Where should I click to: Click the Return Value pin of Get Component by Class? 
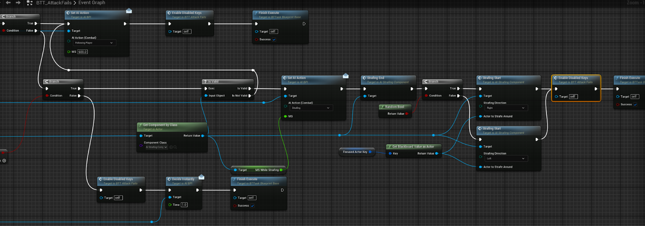pyautogui.click(x=203, y=136)
